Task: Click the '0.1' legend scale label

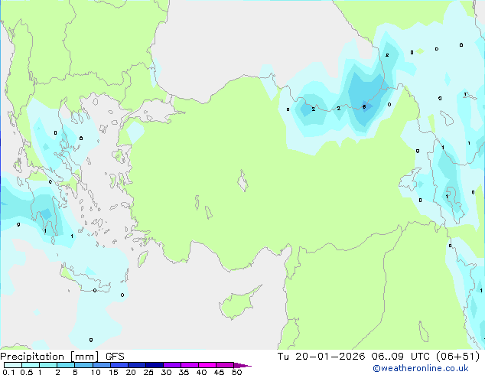Action: (x=8, y=372)
